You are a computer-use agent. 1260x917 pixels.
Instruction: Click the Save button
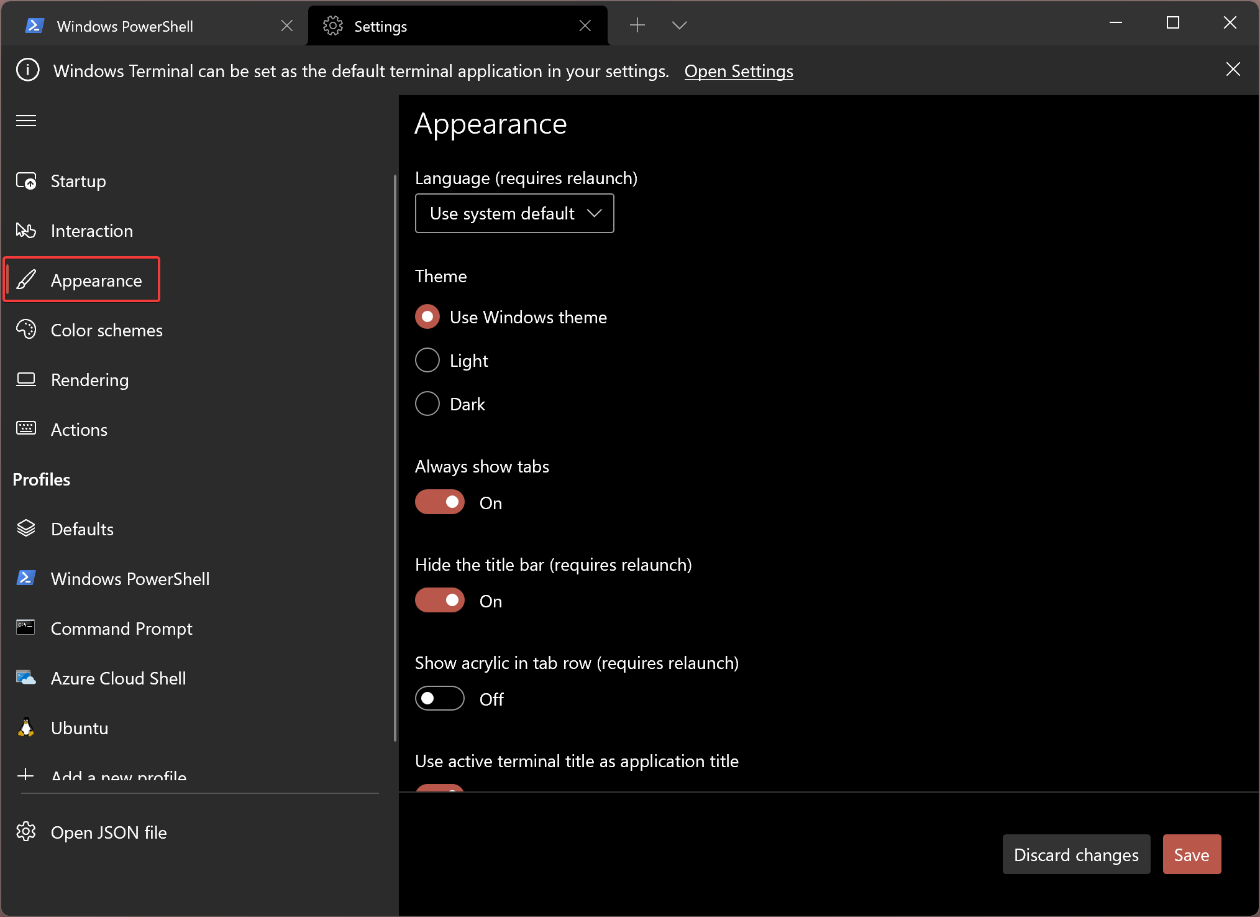(x=1192, y=854)
